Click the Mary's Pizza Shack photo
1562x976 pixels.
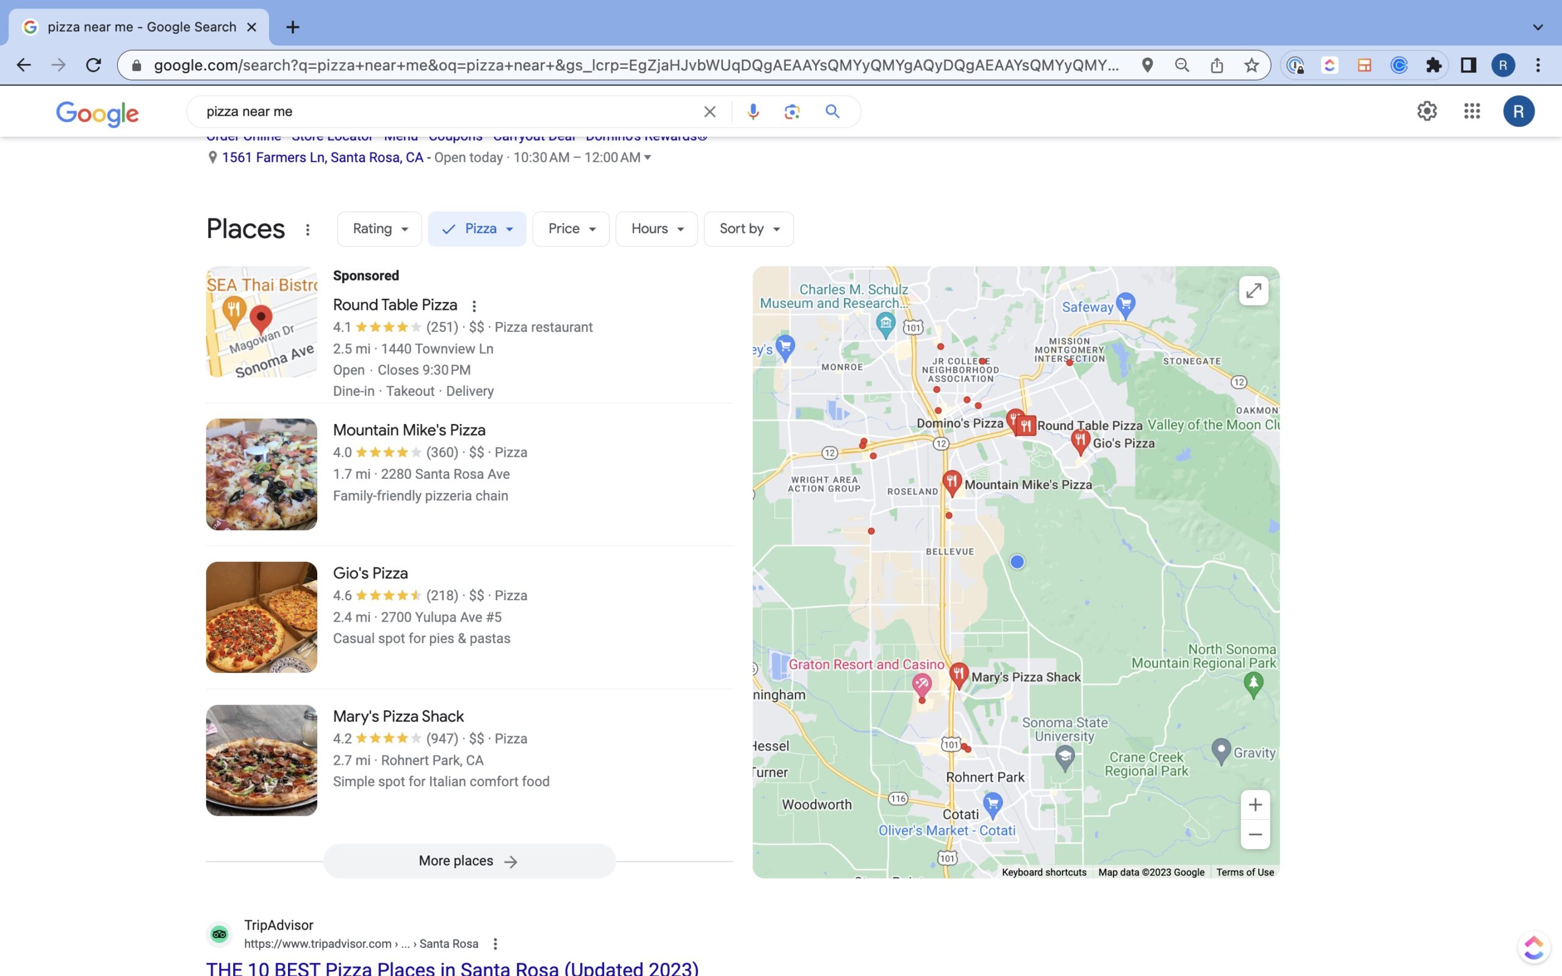pyautogui.click(x=261, y=761)
